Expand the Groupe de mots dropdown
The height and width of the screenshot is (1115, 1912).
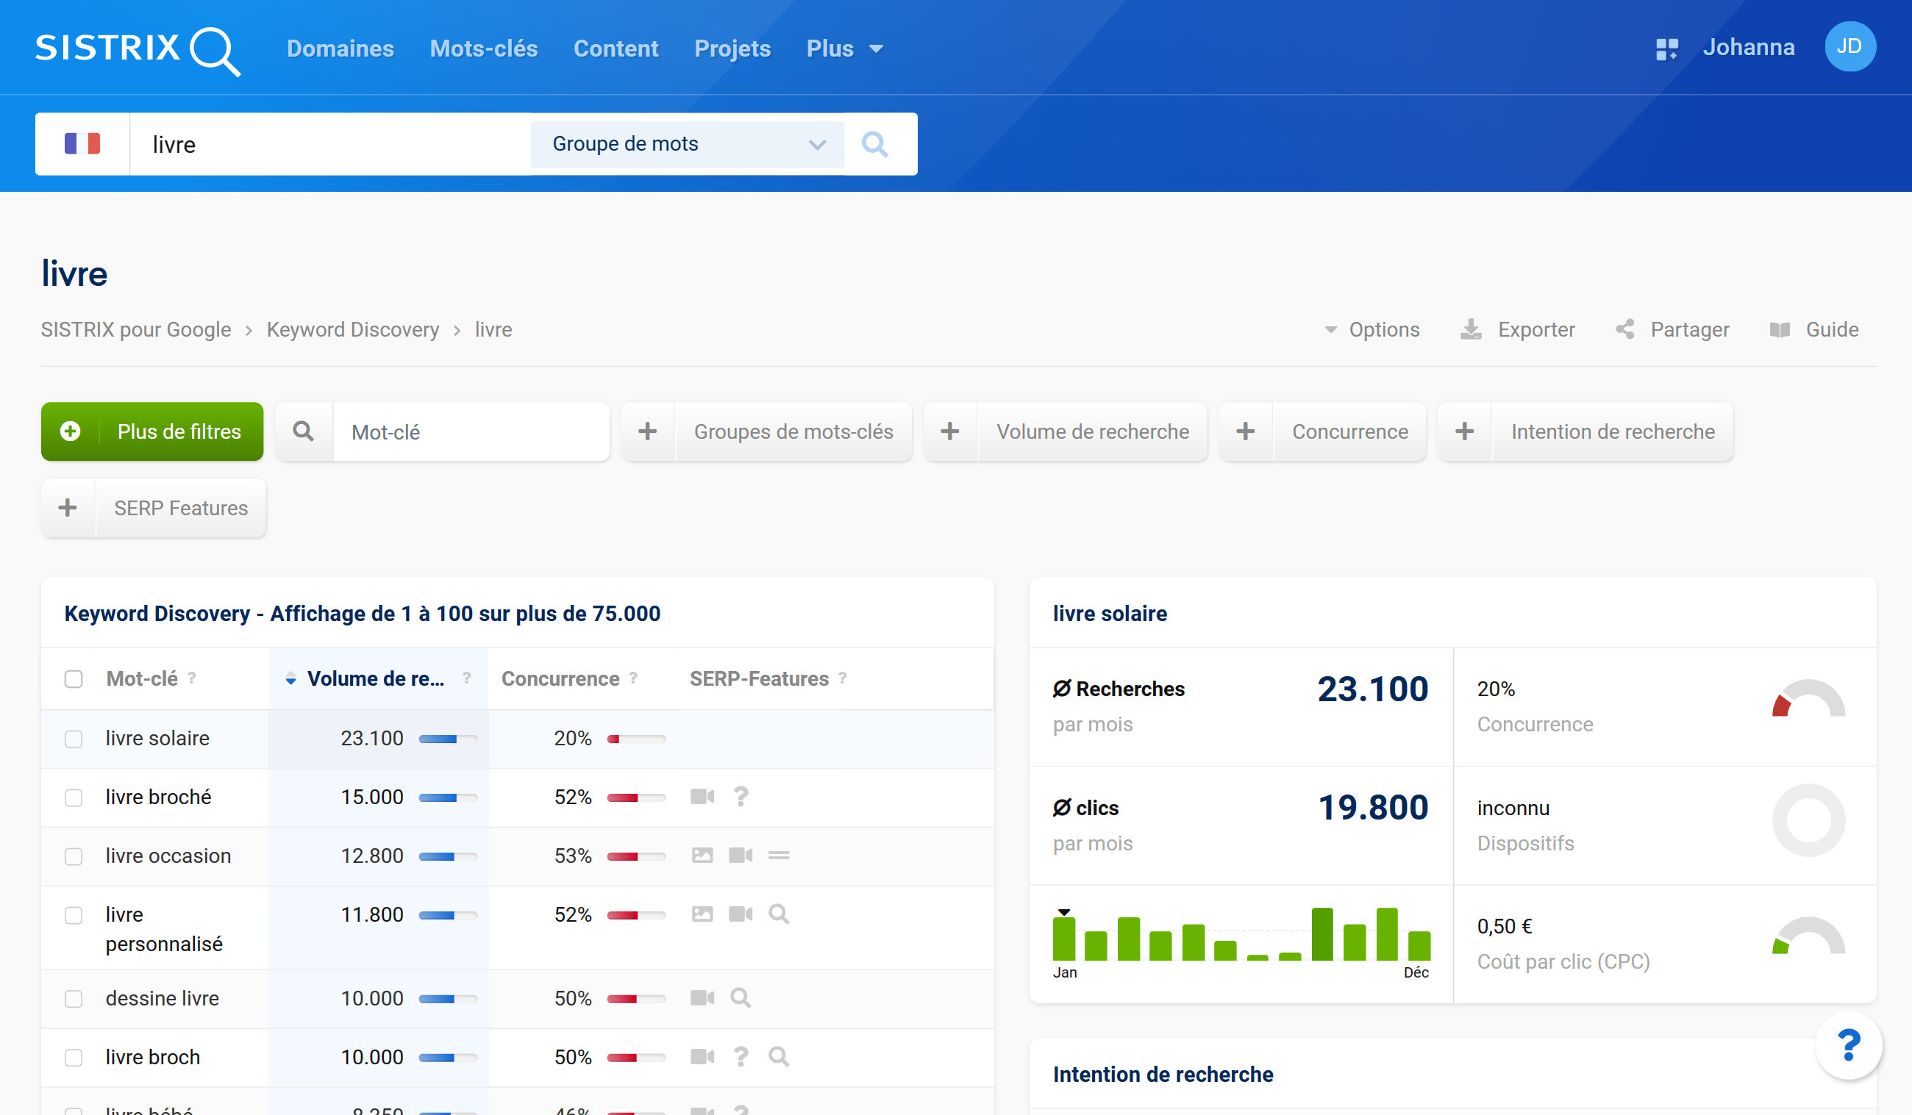coord(685,142)
